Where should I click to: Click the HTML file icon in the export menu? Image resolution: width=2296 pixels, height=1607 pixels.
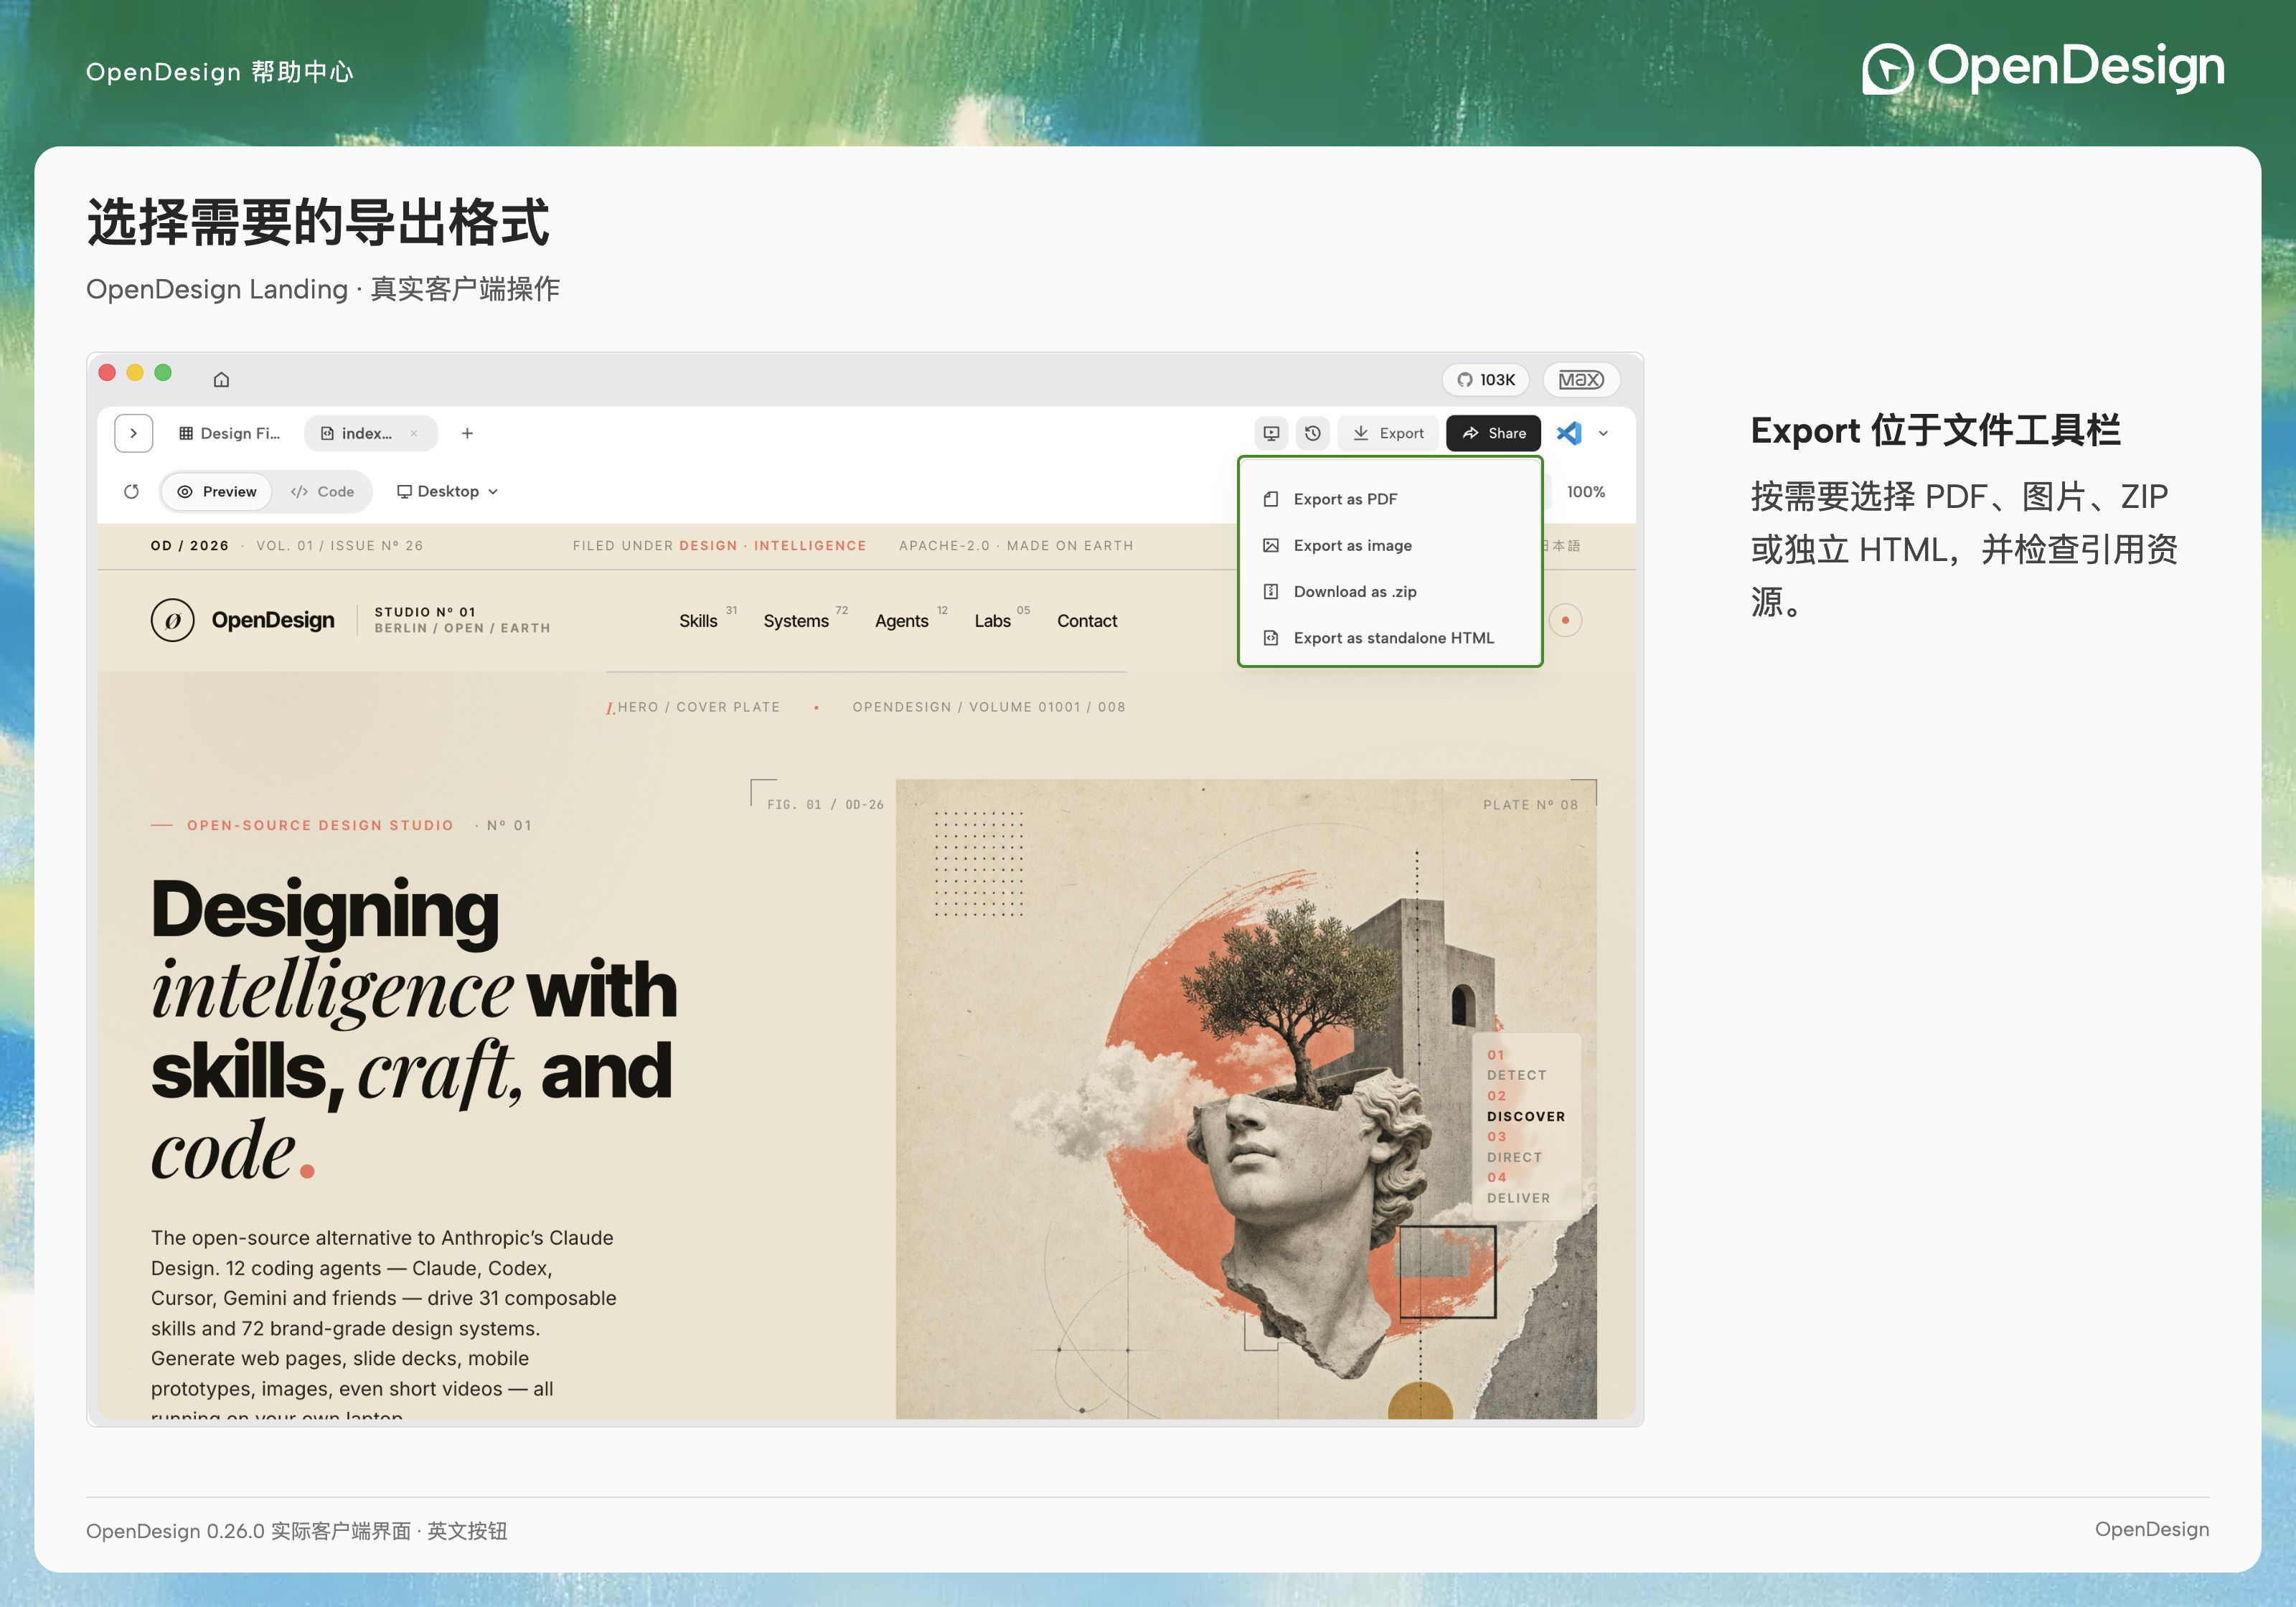1271,637
